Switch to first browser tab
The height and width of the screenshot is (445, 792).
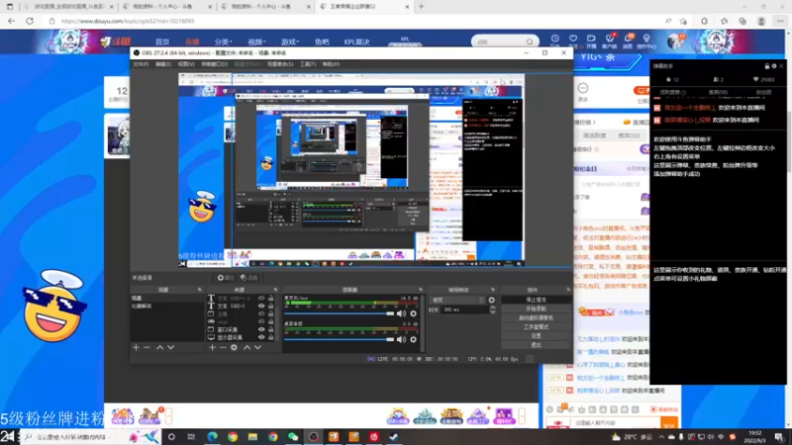[67, 7]
